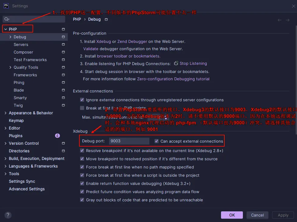Viewport: 297px width, 222px height.
Task: Open Settings Sync page
Action: [x=22, y=181]
